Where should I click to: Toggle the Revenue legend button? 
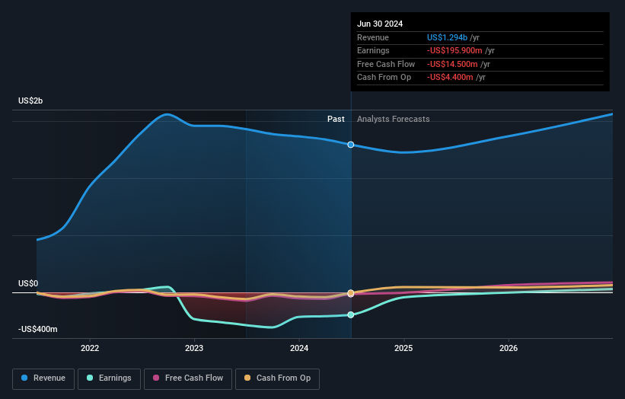click(43, 378)
